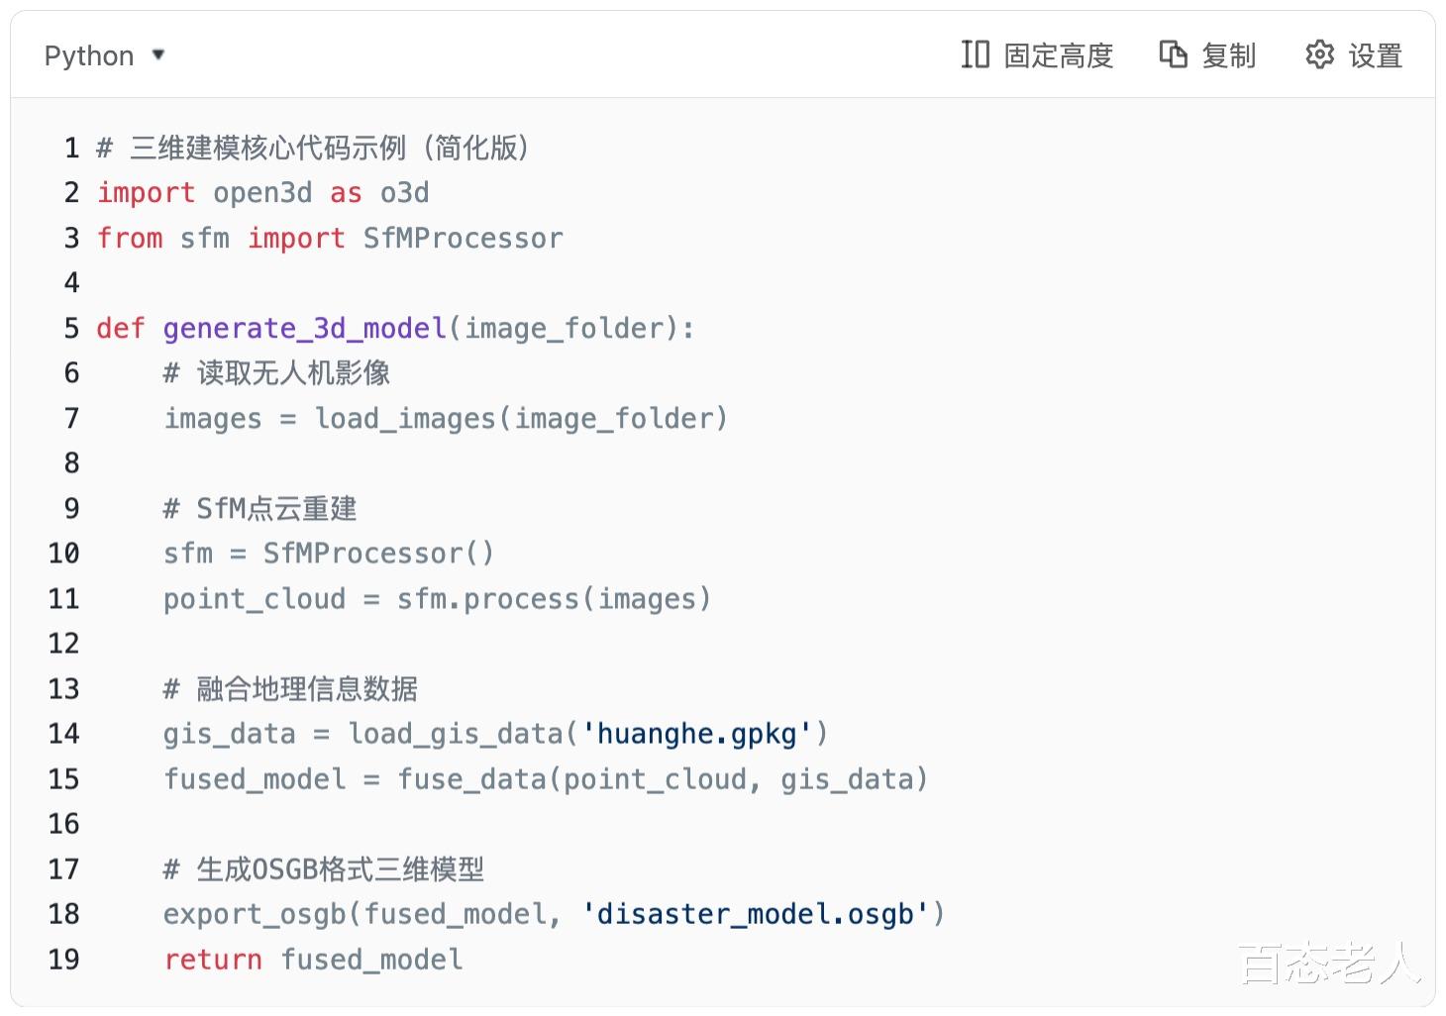Viewport: 1446px width, 1016px height.
Task: Click the 'huanghe.gpkg' string literal
Action: point(696,734)
